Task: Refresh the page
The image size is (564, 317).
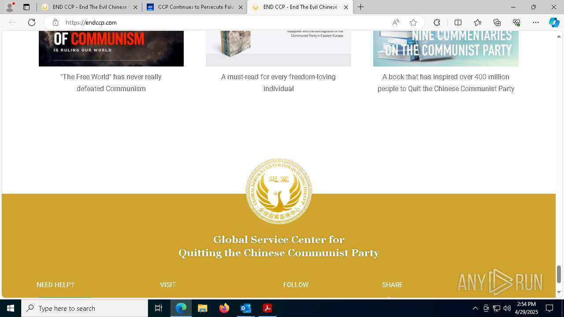Action: coord(32,22)
